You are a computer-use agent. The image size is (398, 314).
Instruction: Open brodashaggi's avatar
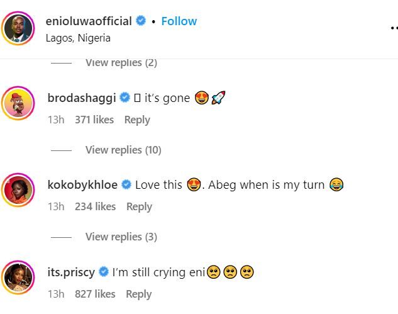(x=18, y=105)
